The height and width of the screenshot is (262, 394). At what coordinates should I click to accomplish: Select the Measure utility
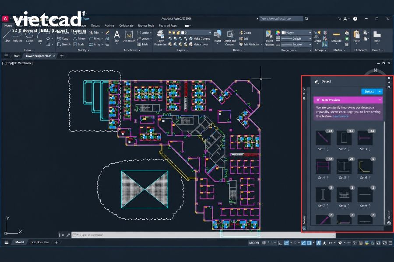point(336,37)
